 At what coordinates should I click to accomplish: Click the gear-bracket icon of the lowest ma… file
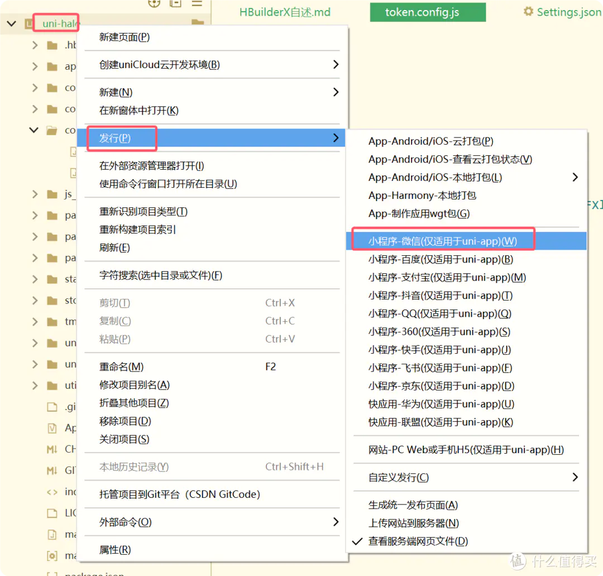[52, 555]
